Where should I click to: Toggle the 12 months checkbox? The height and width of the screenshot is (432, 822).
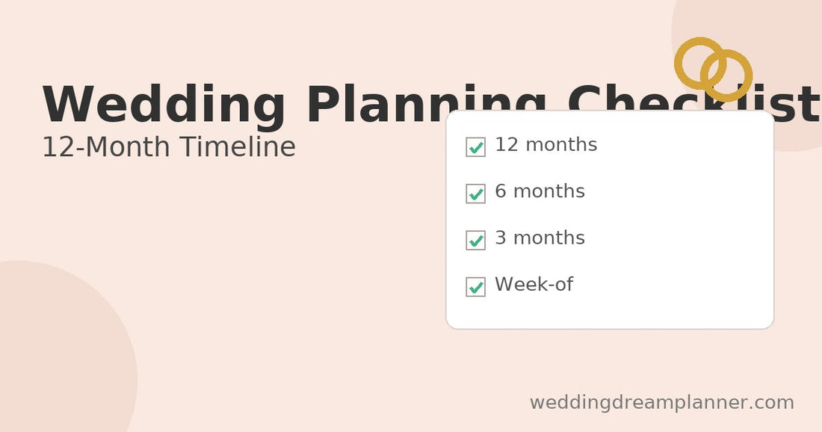point(475,146)
